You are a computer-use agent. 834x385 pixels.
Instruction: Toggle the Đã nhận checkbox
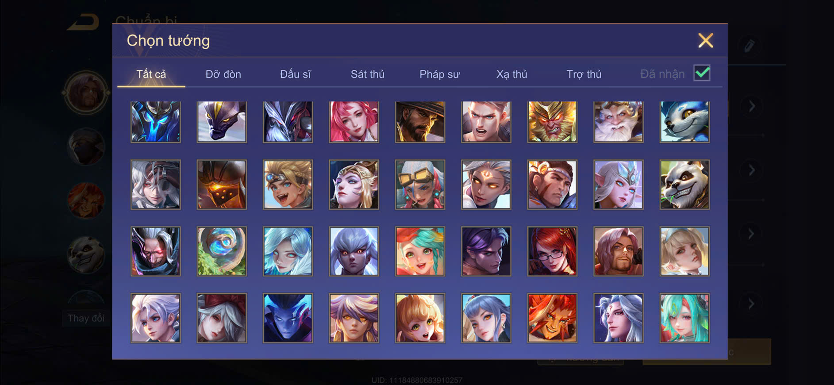pos(702,73)
